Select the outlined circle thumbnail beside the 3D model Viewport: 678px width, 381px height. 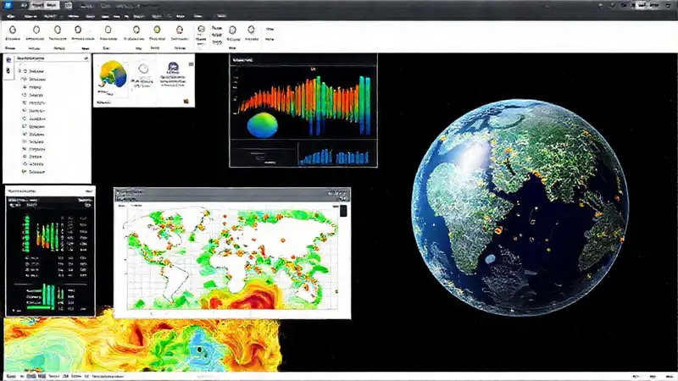(x=143, y=69)
